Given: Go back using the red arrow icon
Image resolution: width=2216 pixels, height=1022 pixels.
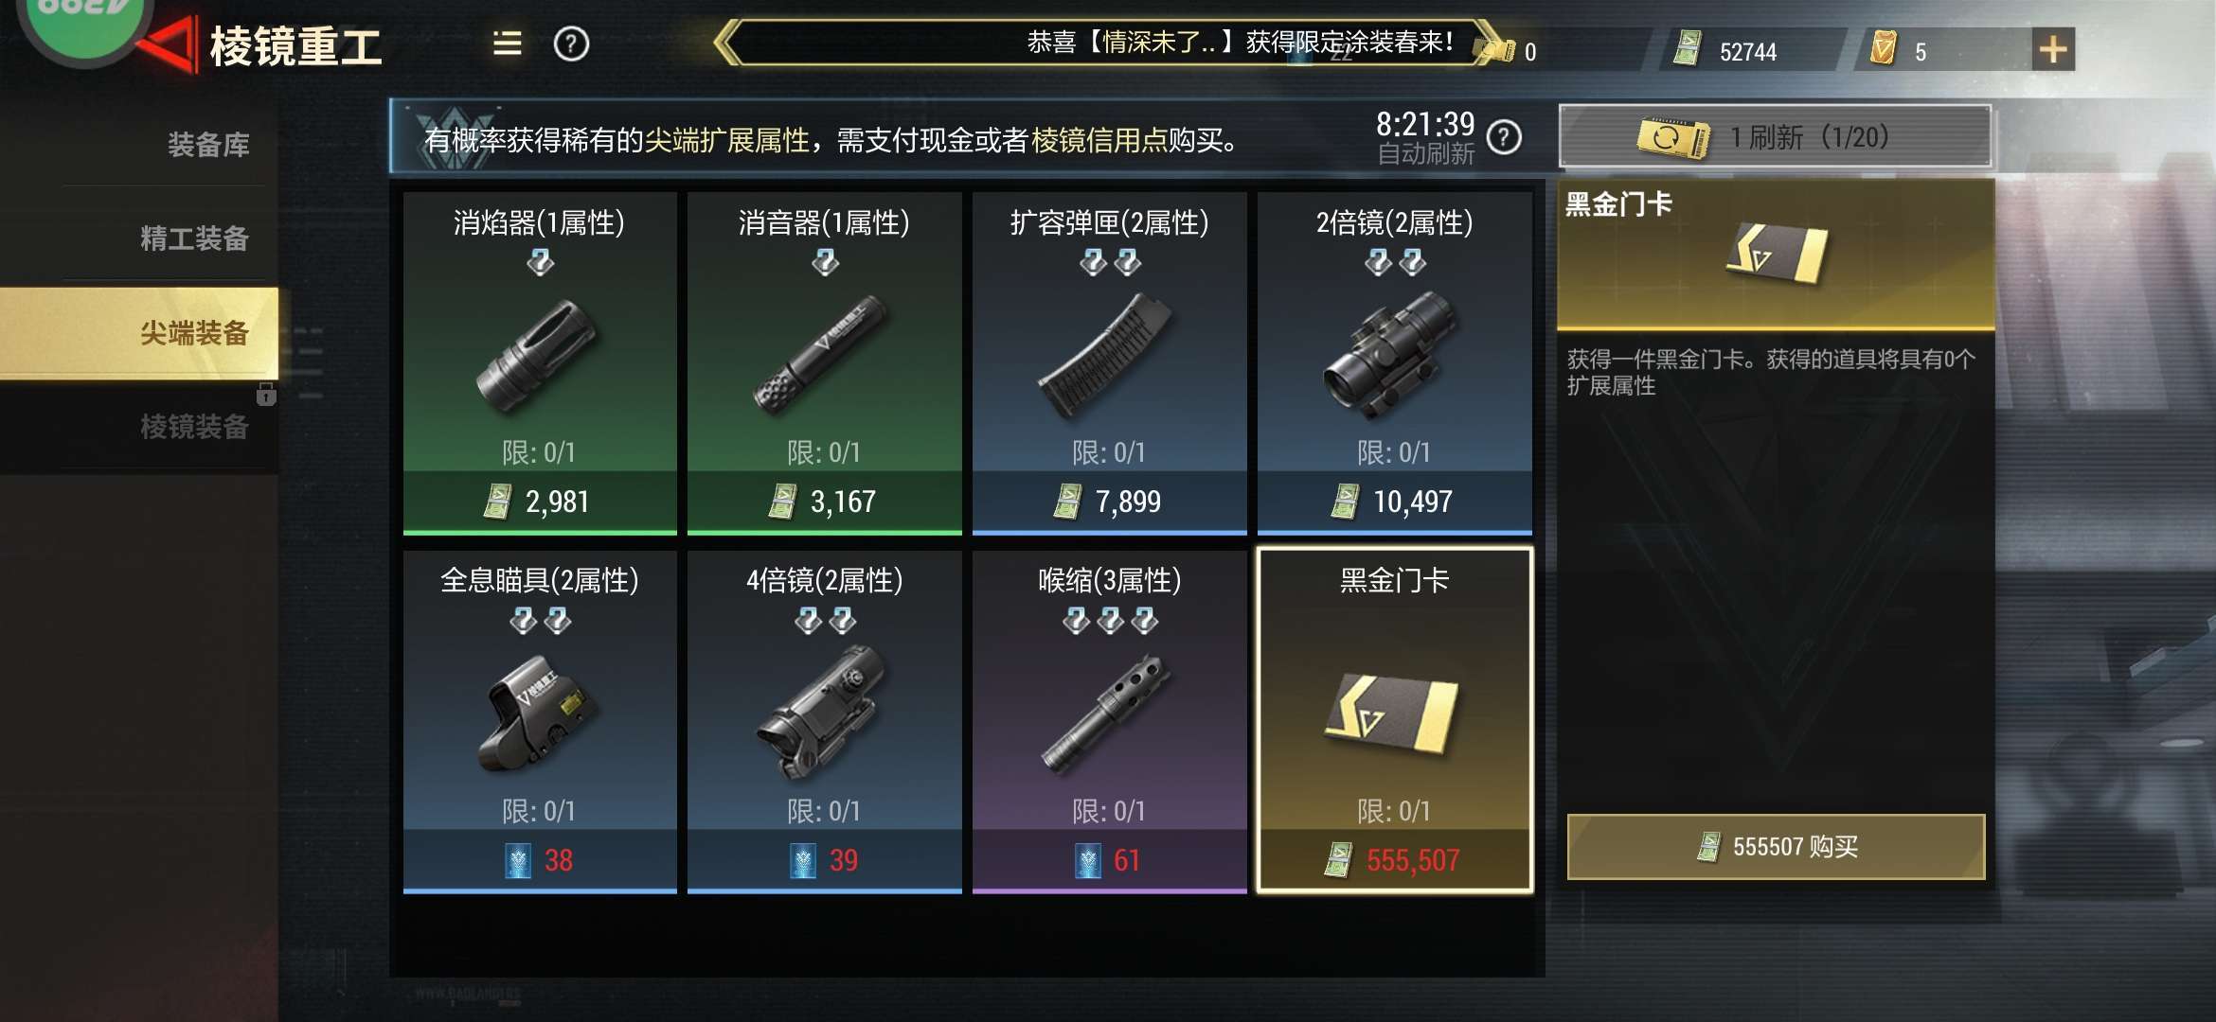Looking at the screenshot, I should coord(170,44).
